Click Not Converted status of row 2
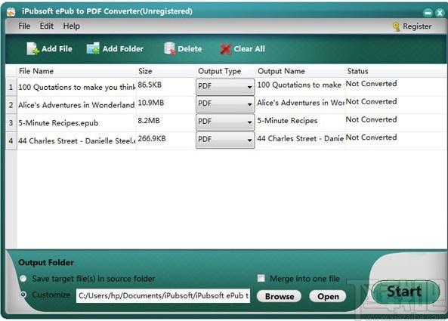The height and width of the screenshot is (321, 448). pos(371,102)
